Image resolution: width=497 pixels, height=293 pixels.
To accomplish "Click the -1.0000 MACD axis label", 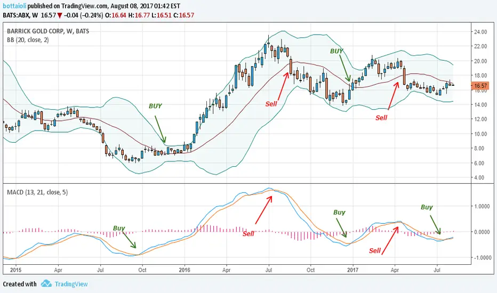I will [x=482, y=257].
